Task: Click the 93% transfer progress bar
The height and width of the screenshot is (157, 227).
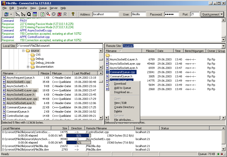Action: [x=79, y=135]
